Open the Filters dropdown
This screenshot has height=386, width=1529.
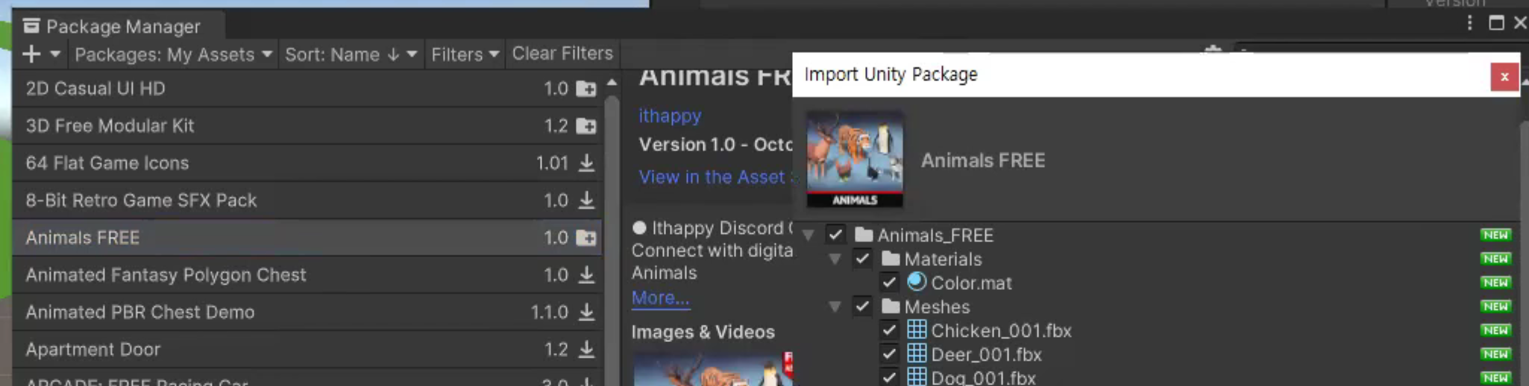click(x=465, y=54)
